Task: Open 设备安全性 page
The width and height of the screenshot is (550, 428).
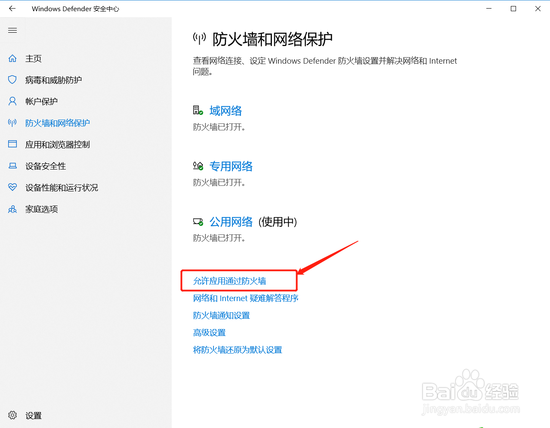Action: point(46,166)
